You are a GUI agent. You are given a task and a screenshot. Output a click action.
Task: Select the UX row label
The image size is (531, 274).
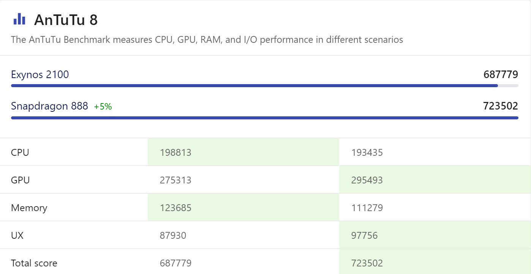pyautogui.click(x=17, y=235)
